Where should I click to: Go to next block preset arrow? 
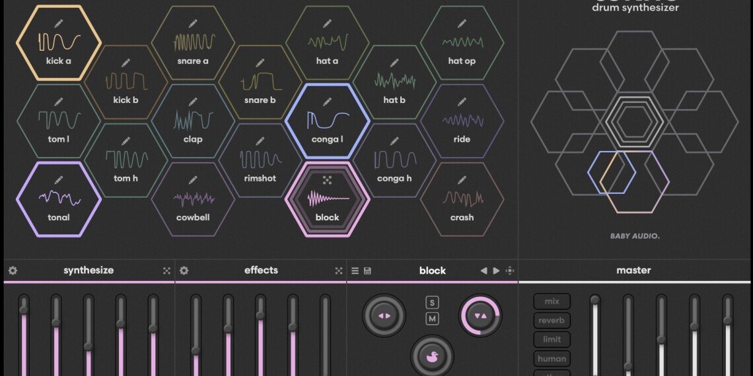(x=497, y=270)
